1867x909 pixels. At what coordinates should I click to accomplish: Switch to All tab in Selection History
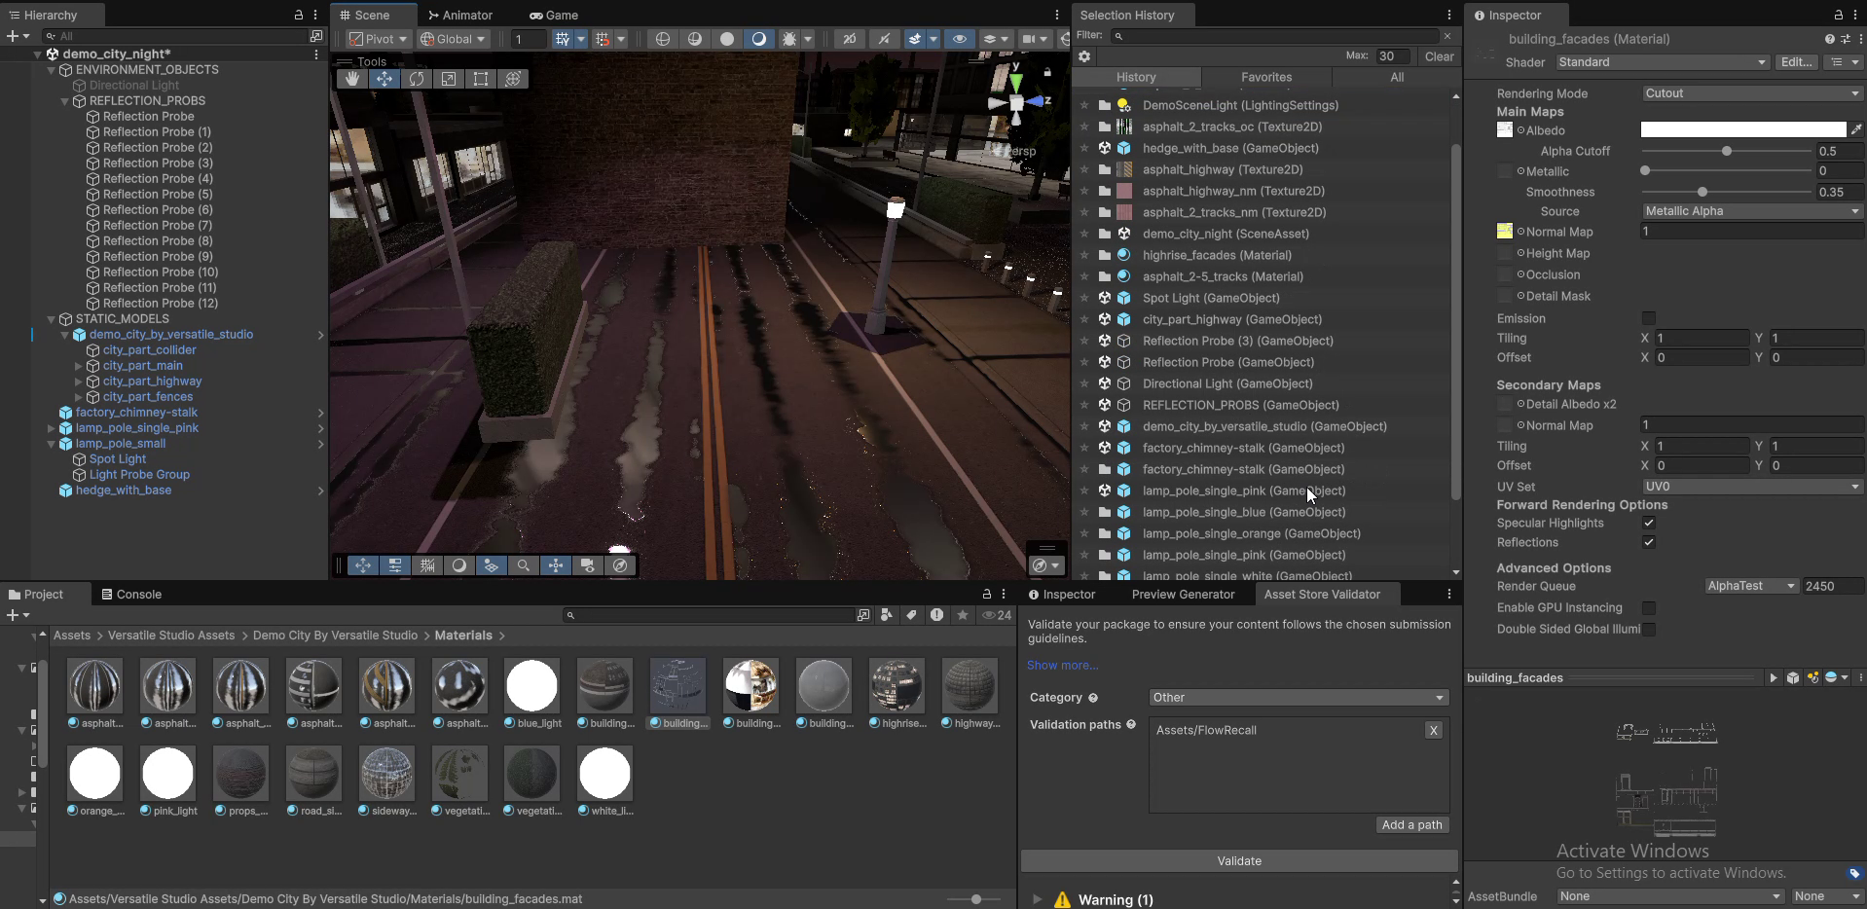[x=1397, y=77]
